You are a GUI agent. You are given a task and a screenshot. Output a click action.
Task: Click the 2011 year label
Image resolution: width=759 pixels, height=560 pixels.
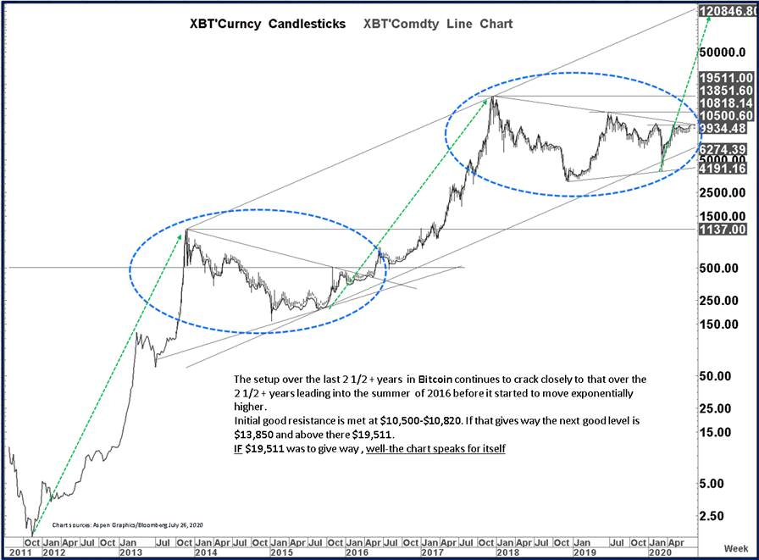(x=20, y=552)
